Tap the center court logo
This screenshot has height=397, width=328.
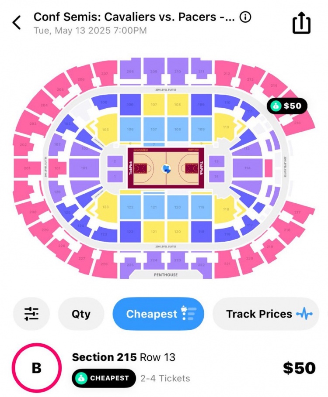tap(166, 168)
